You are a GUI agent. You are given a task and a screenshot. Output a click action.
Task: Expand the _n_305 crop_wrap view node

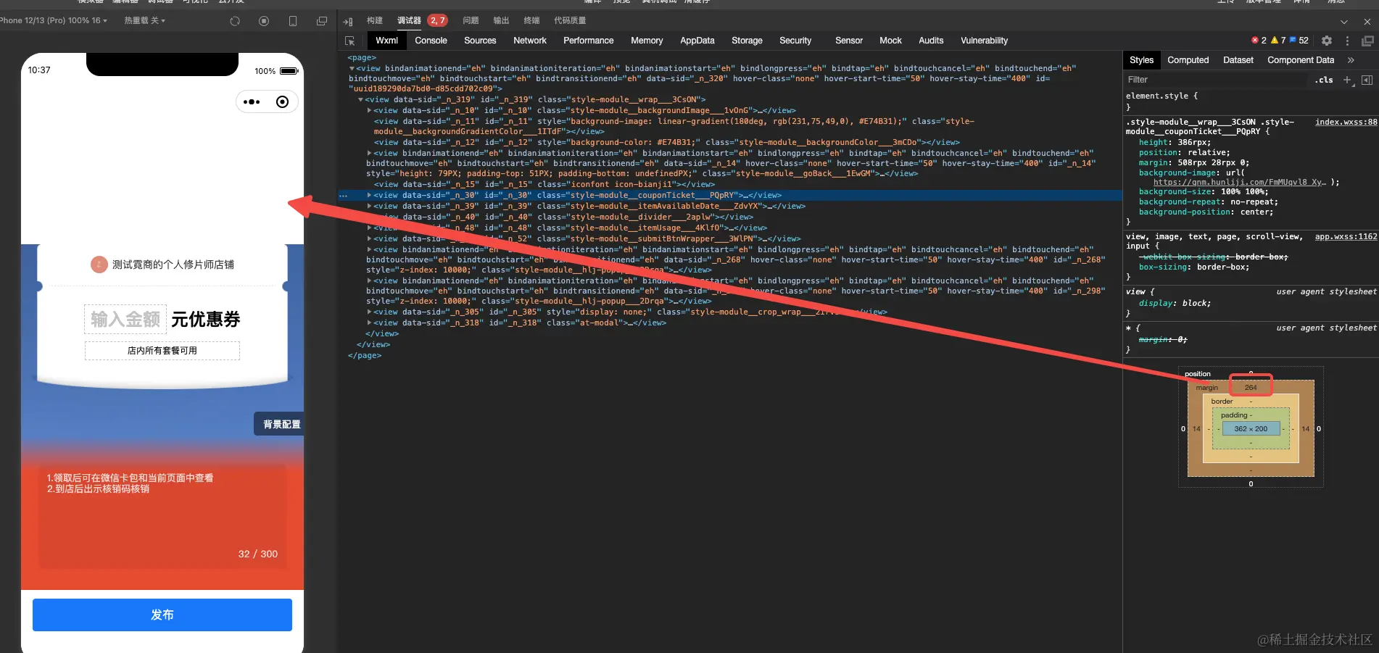click(x=369, y=312)
